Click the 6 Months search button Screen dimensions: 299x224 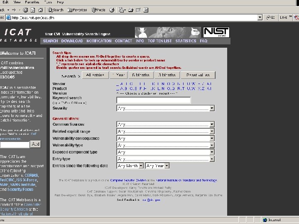141,75
